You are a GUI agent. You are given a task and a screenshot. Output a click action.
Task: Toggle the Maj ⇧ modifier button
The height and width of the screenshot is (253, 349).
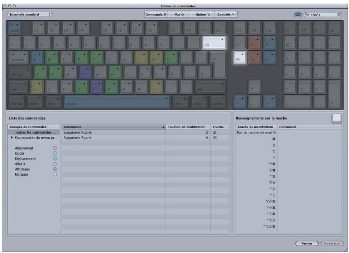coord(179,14)
